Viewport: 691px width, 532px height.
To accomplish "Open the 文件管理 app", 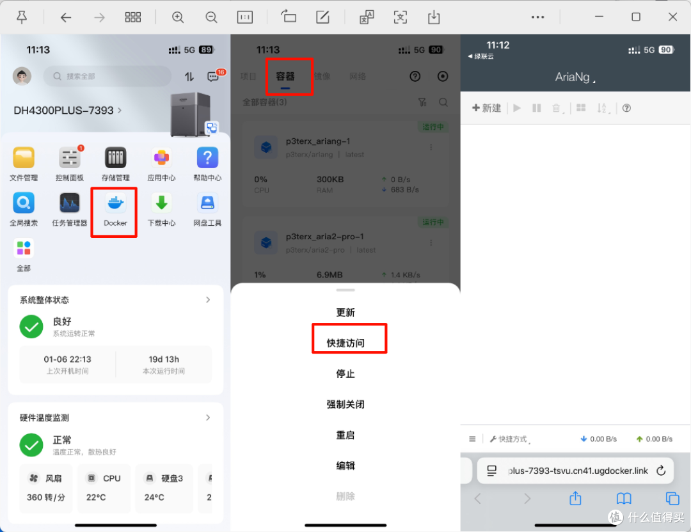I will pos(24,164).
